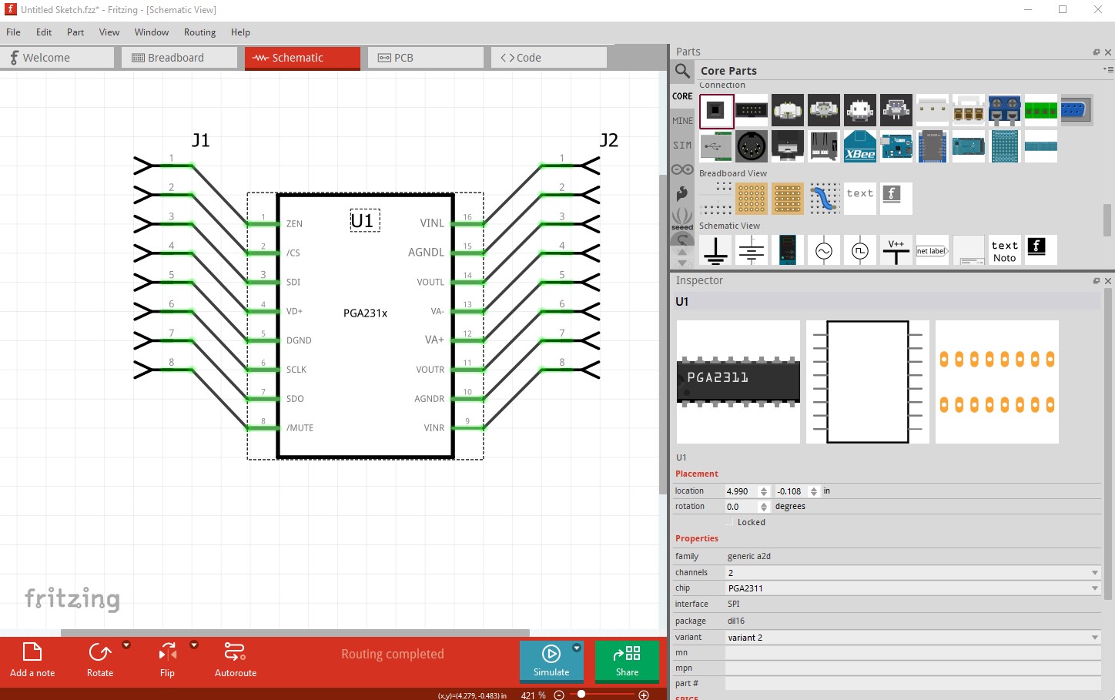1115x700 pixels.
Task: Click the zoom slider handle
Action: pos(581,694)
